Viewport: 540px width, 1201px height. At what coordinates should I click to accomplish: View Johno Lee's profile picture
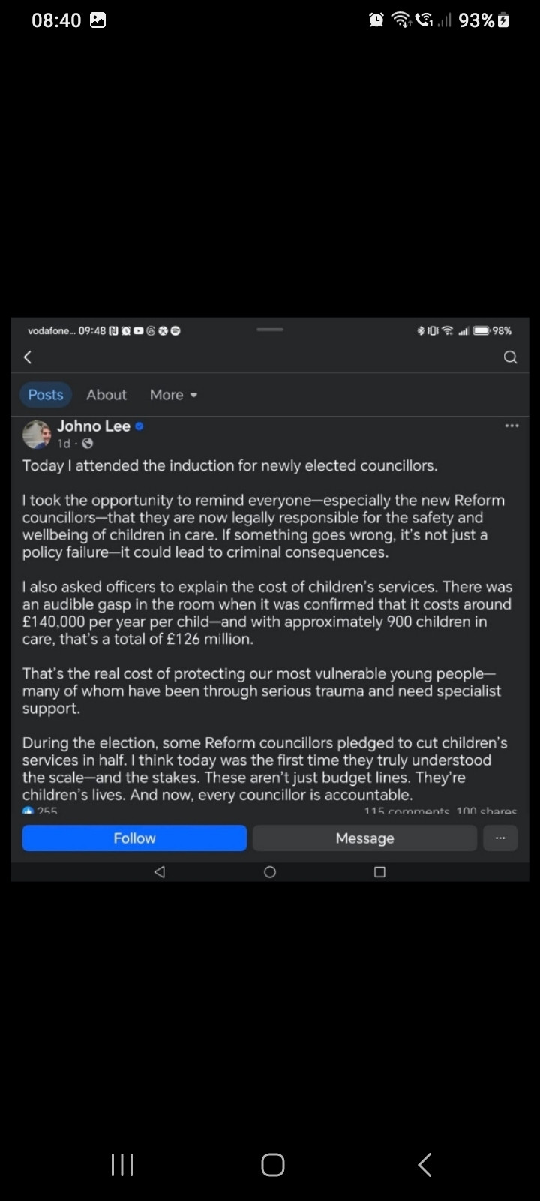pyautogui.click(x=36, y=434)
